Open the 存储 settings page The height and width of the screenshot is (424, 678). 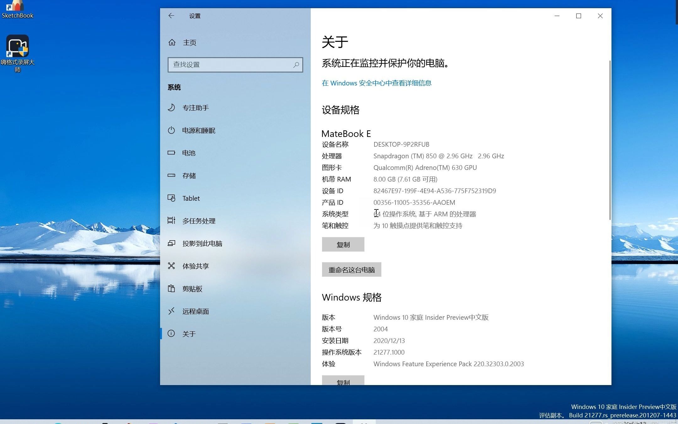[235, 176]
